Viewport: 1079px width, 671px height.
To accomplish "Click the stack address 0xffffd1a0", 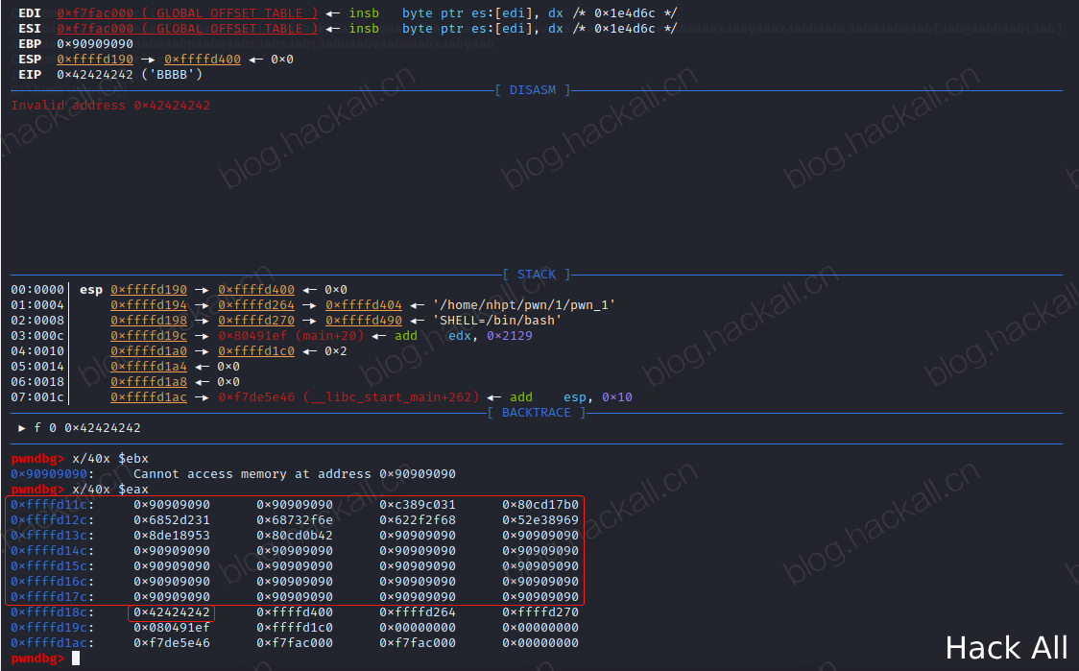I will click(149, 351).
